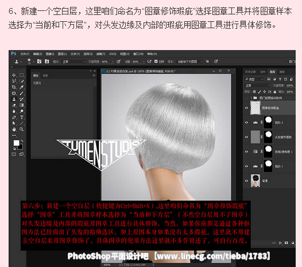This screenshot has width=302, height=267.
Task: Switch to the 属性 tab
Action: [x=36, y=75]
